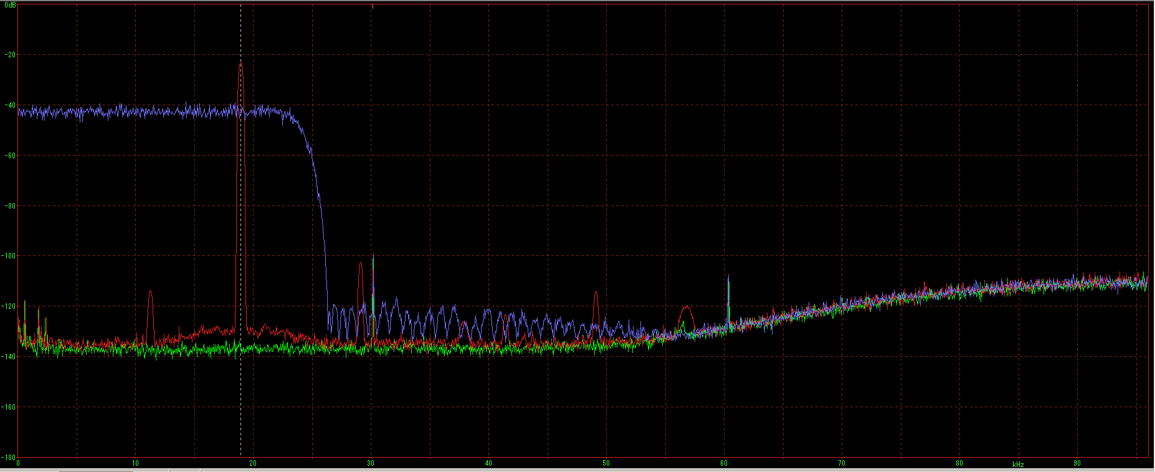Click the 'kHz' unit label
1155x472 pixels.
(1018, 465)
